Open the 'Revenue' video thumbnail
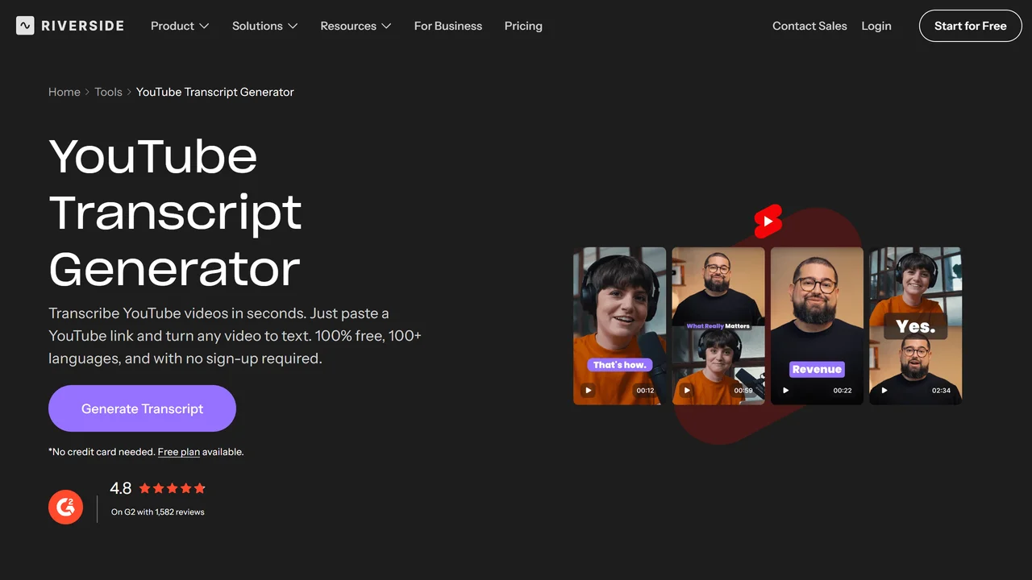 coord(817,325)
